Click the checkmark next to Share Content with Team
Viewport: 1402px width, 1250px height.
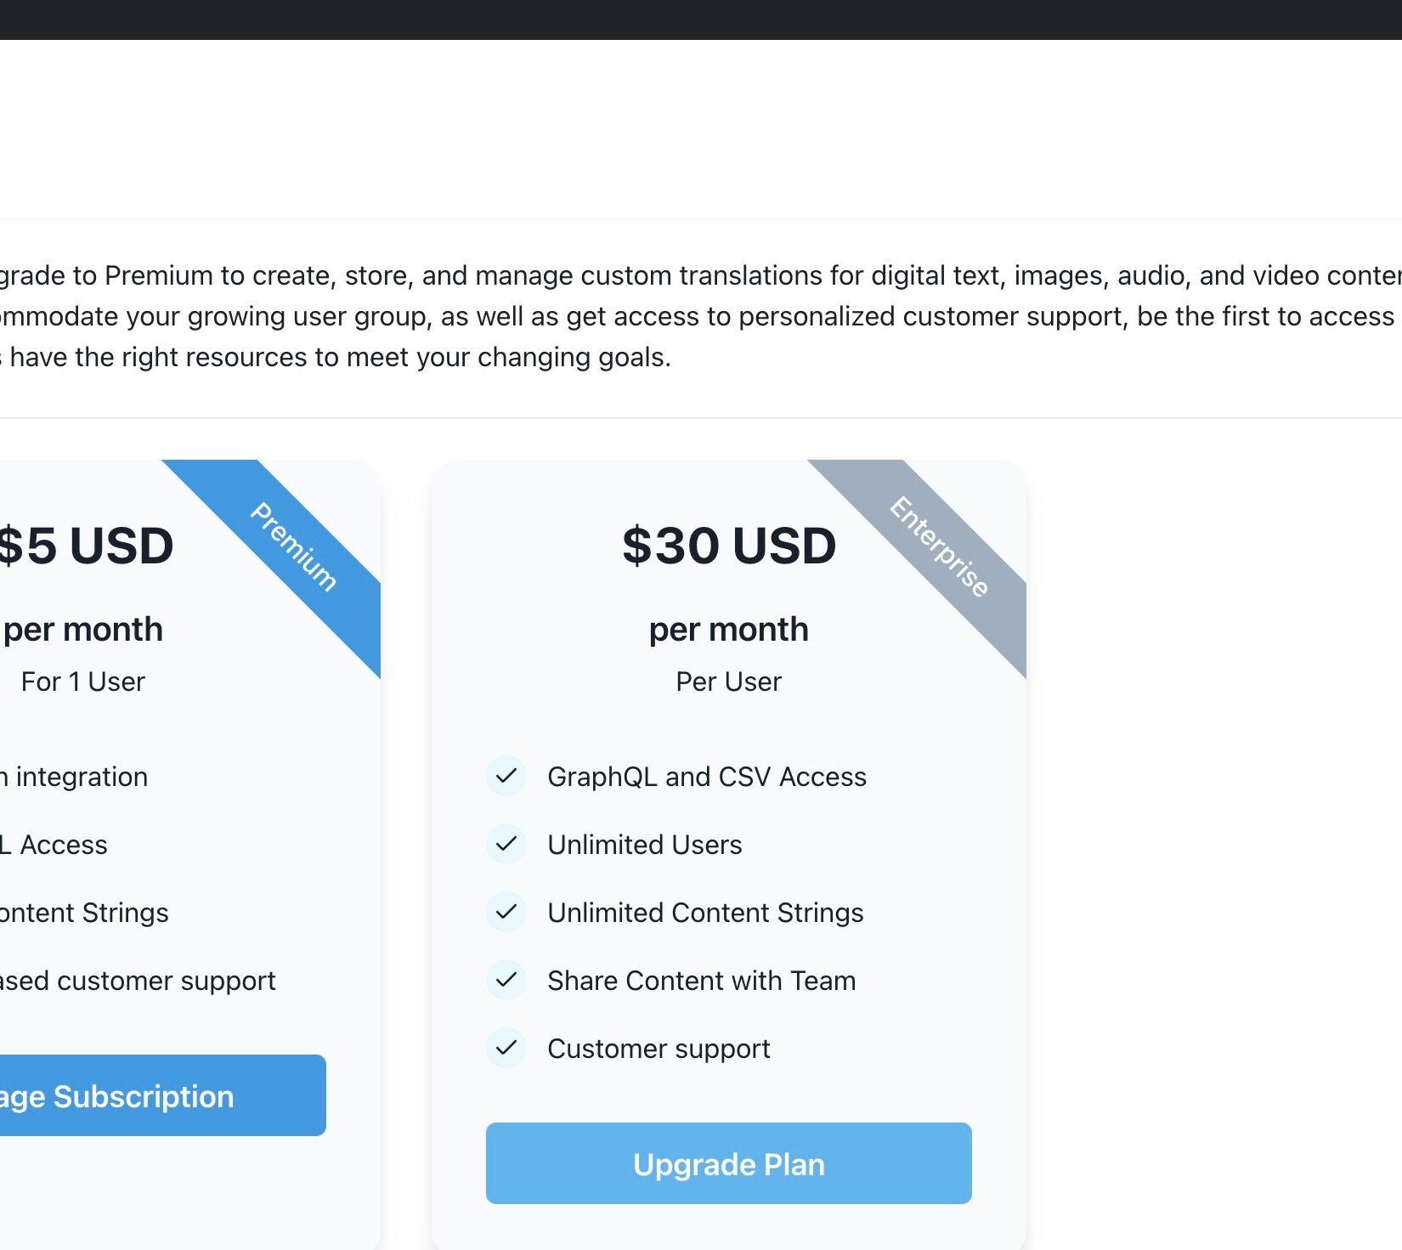[506, 980]
